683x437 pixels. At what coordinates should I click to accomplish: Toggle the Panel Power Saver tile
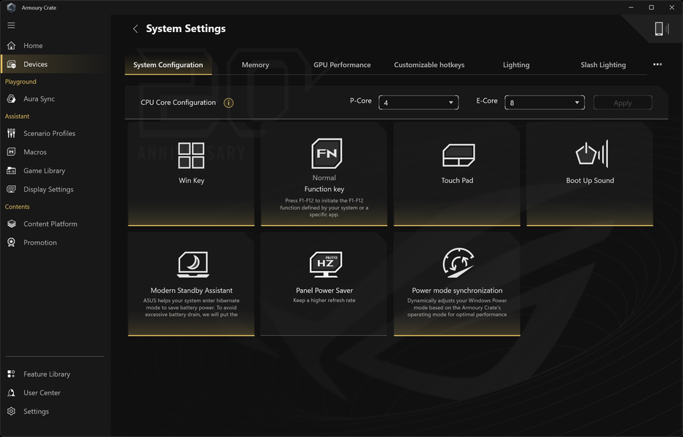324,284
